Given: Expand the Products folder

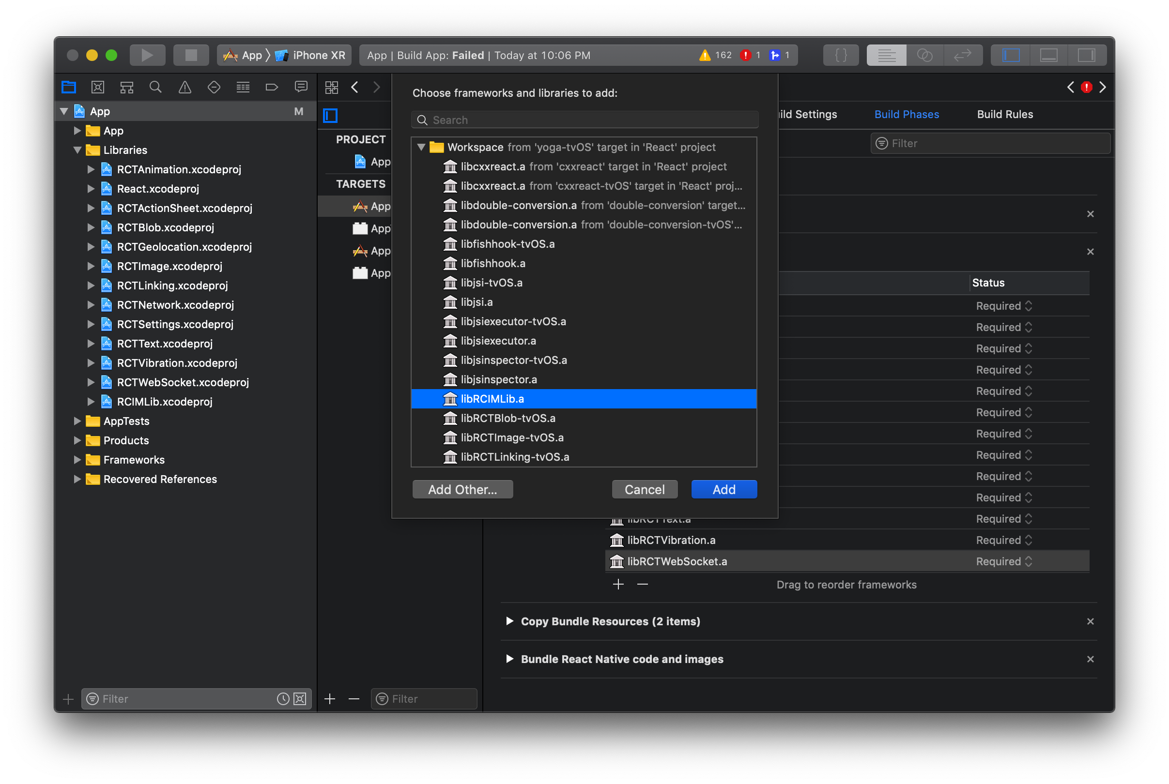Looking at the screenshot, I should point(77,440).
